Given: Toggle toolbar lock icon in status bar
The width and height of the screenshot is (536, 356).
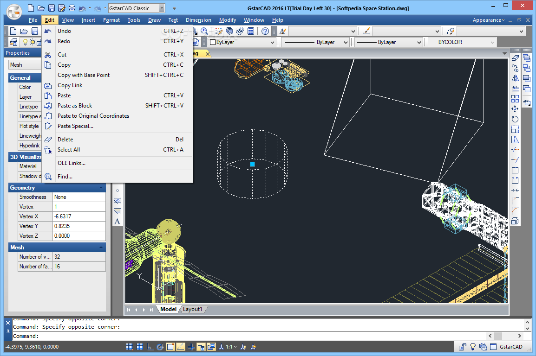Looking at the screenshot, I should 463,347.
